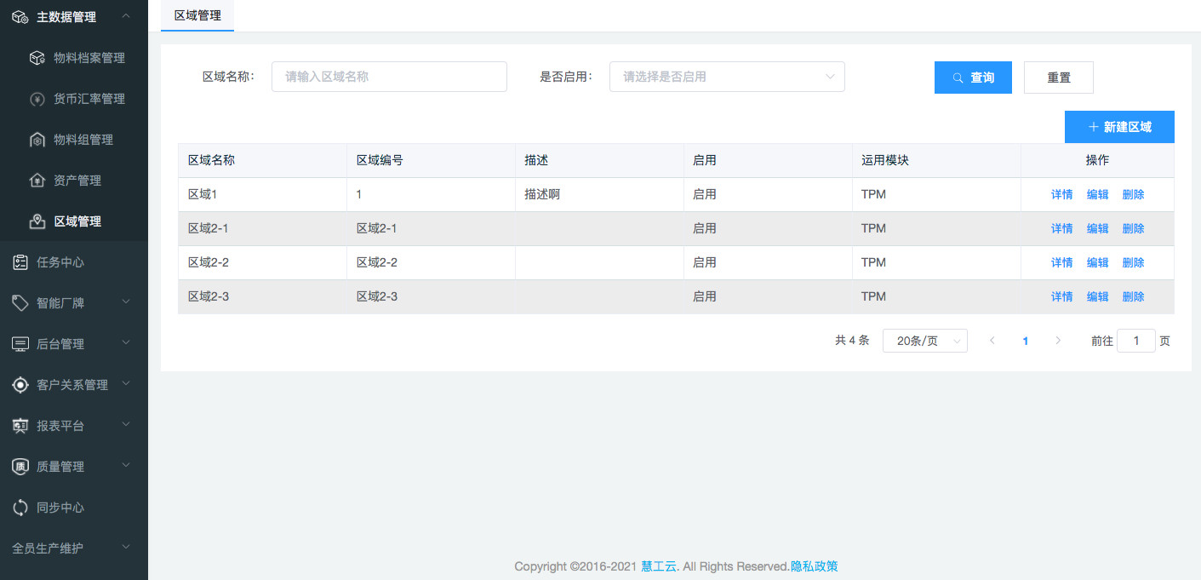
Task: Focus the 区域名称 input field
Action: (x=389, y=77)
